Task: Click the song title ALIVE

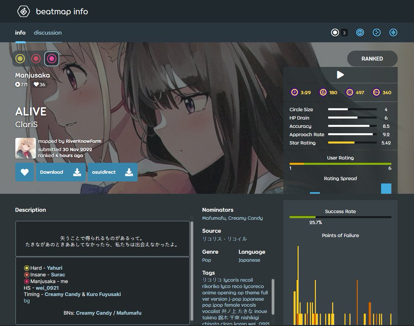Action: 31,112
